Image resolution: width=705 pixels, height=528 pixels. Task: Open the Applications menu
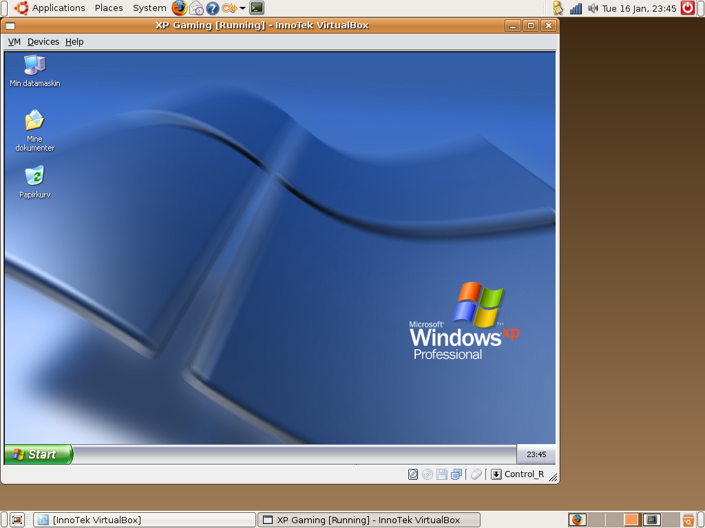coord(59,8)
